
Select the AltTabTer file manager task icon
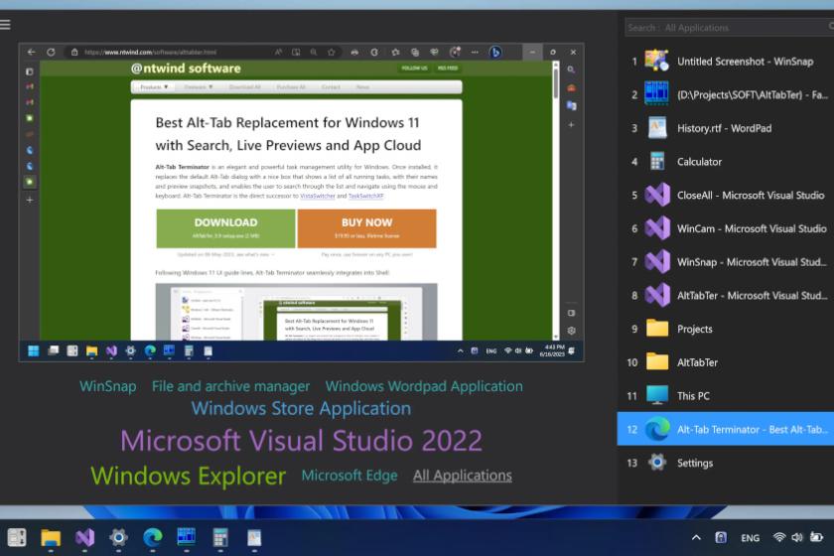(x=656, y=94)
